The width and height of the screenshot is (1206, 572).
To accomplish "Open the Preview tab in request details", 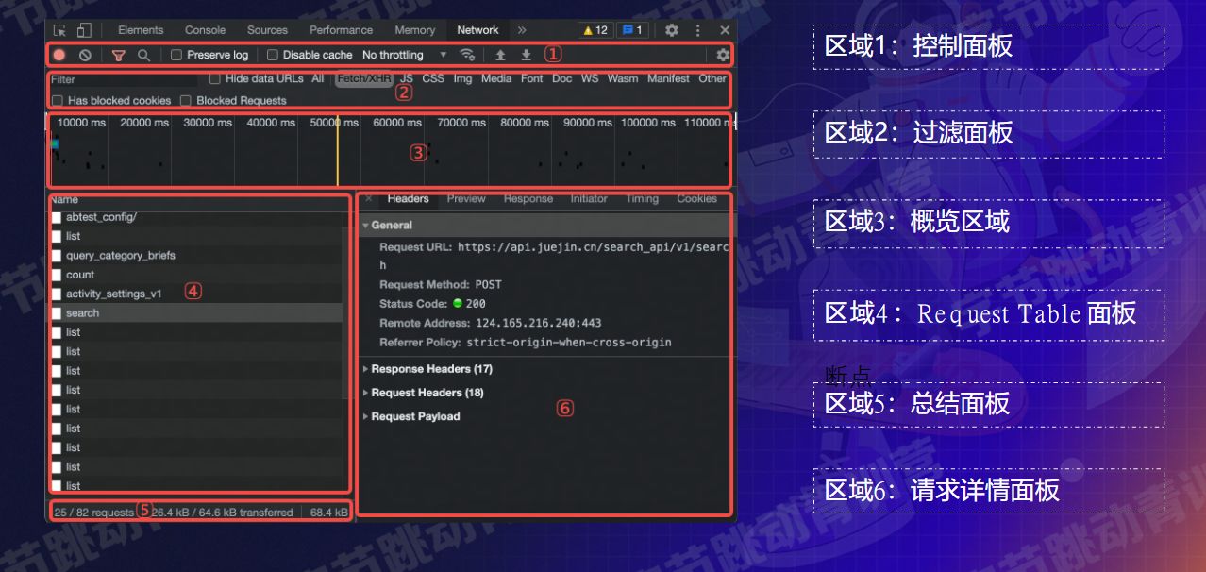I will [466, 199].
